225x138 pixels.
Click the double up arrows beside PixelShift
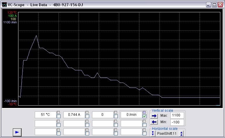point(181,133)
